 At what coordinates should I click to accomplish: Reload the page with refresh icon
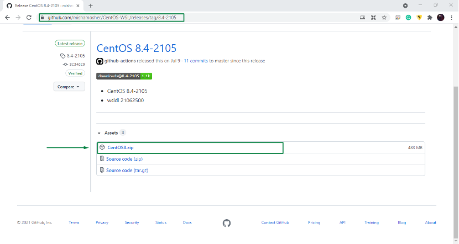click(x=29, y=18)
